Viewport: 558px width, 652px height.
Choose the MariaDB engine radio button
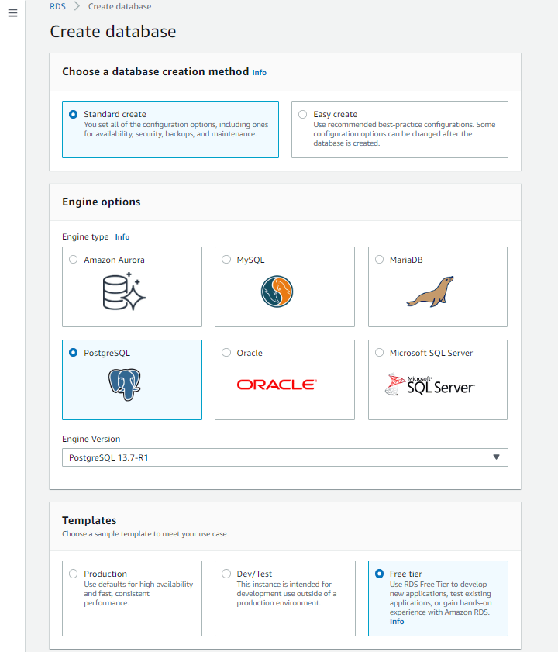coord(379,260)
